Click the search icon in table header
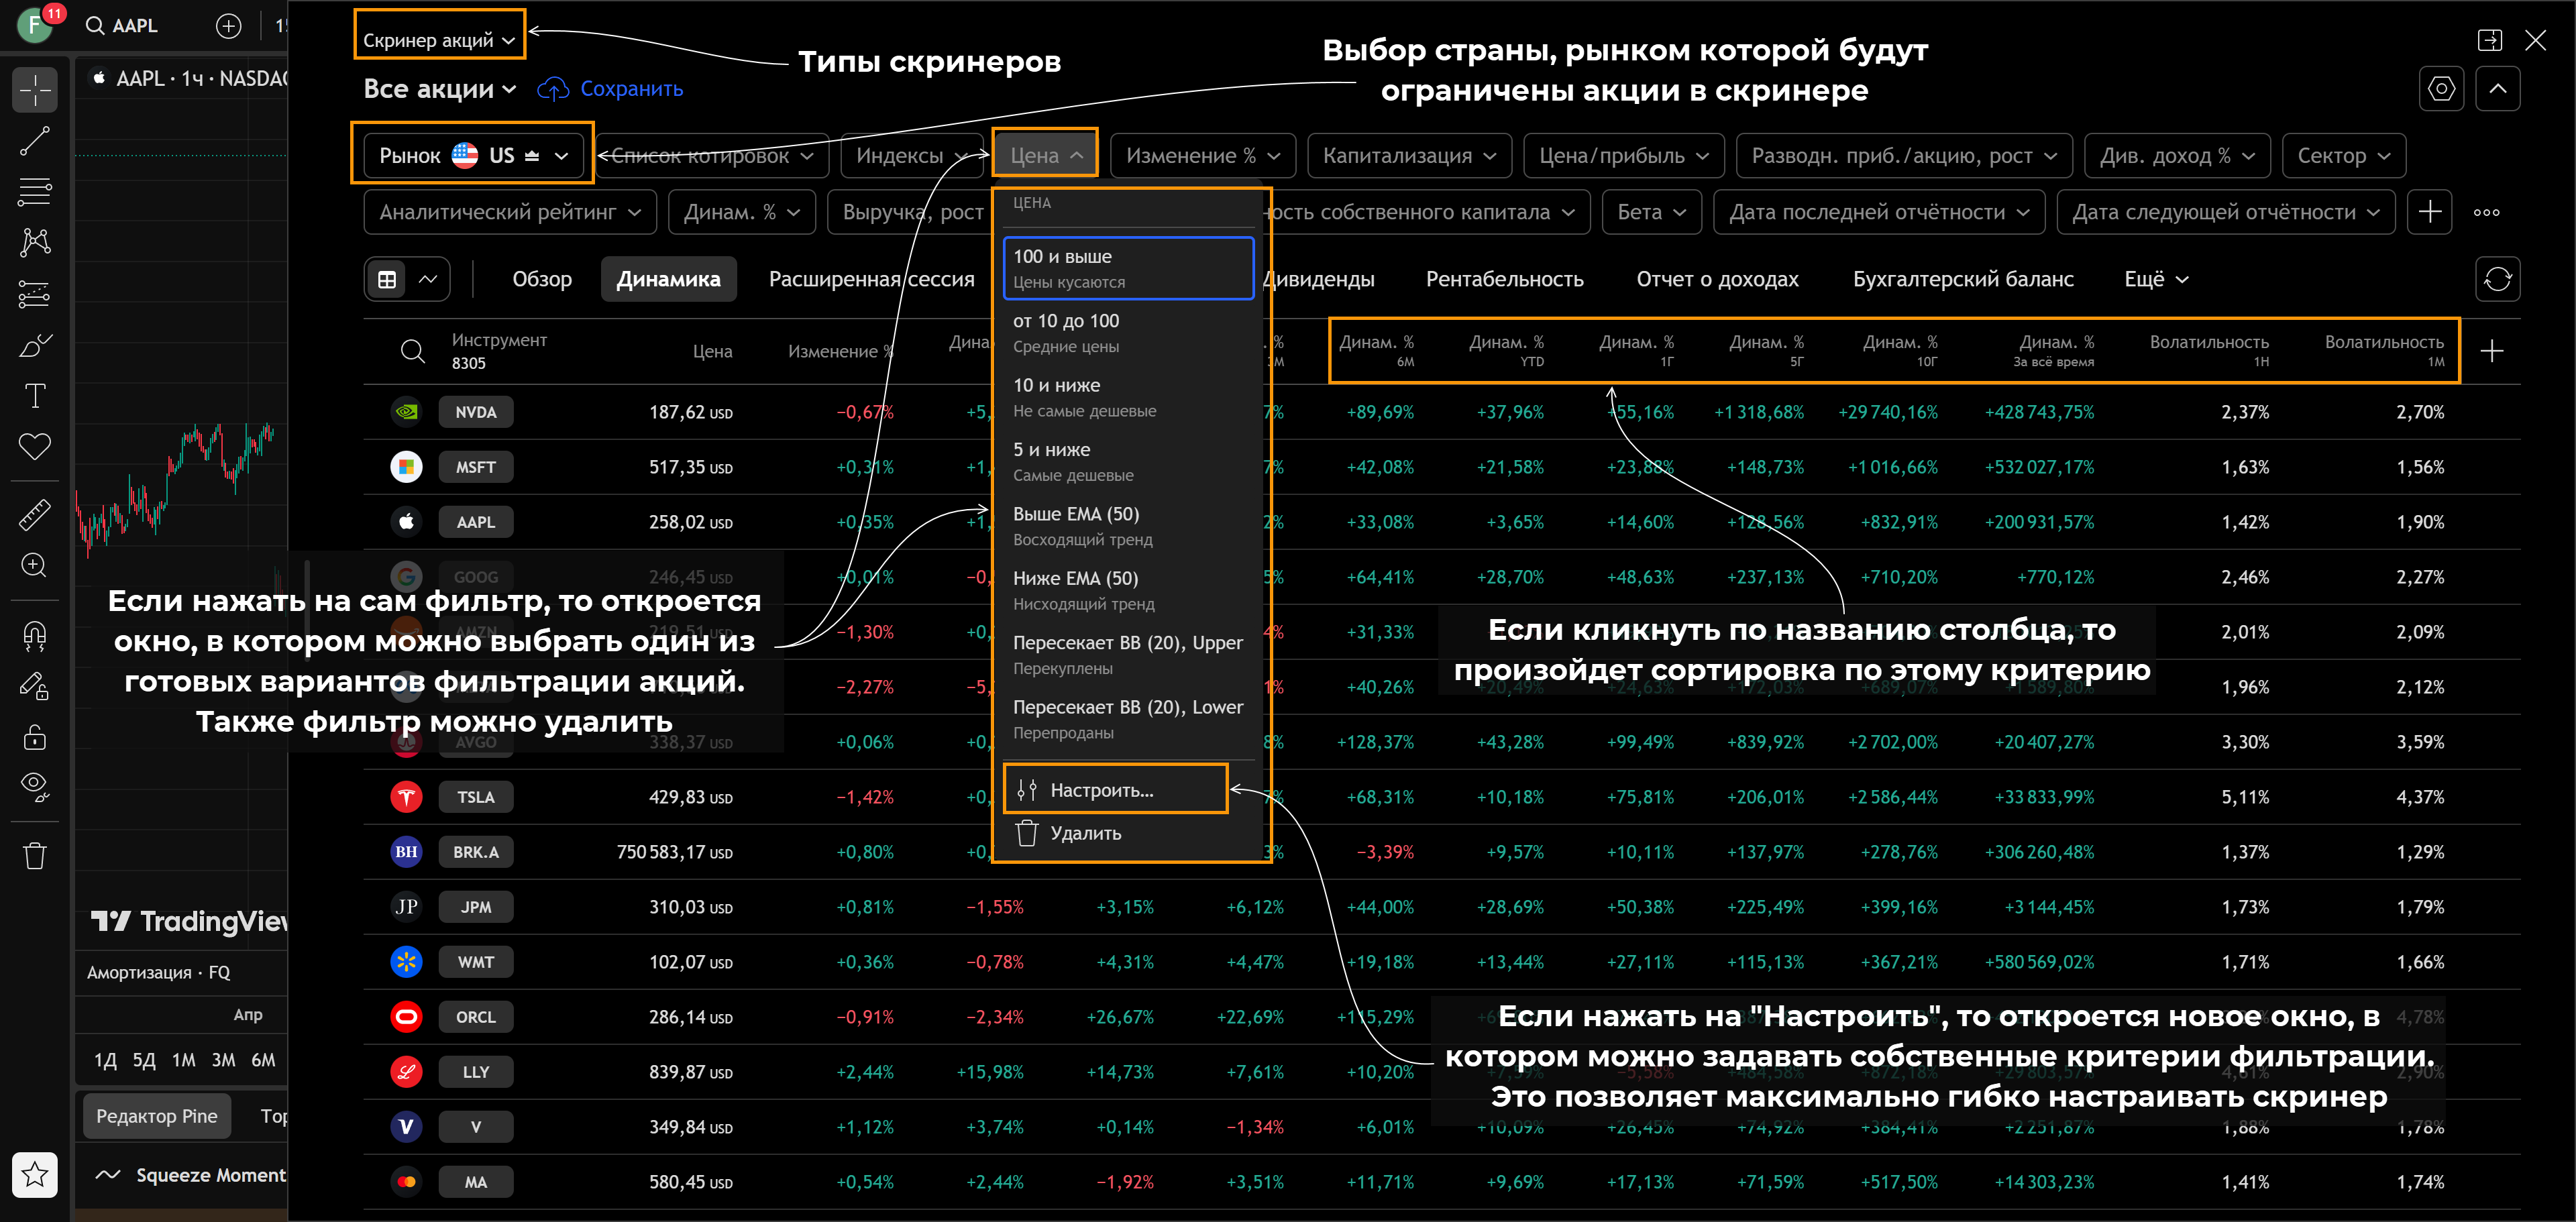Viewport: 2576px width, 1222px height. pyautogui.click(x=412, y=351)
